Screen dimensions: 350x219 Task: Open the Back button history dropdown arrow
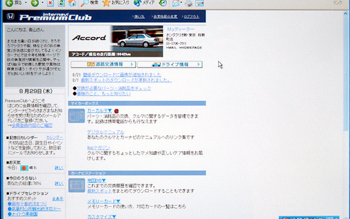[x=26, y=3]
